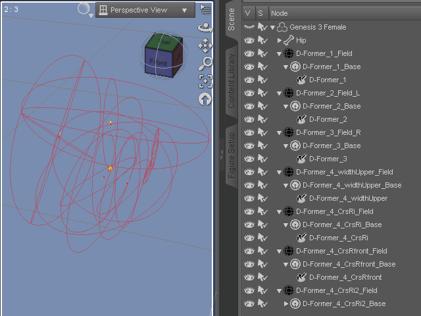Image resolution: width=421 pixels, height=316 pixels.
Task: Hide D-Former_4_CrsRfront_Base via eye icon
Action: tap(249, 264)
